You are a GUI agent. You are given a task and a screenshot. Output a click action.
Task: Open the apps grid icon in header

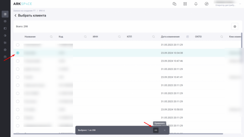[x=185, y=4]
